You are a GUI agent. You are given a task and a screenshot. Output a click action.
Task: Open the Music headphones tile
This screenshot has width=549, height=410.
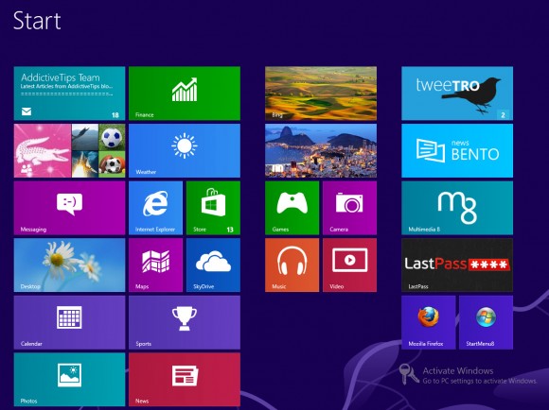coord(292,265)
